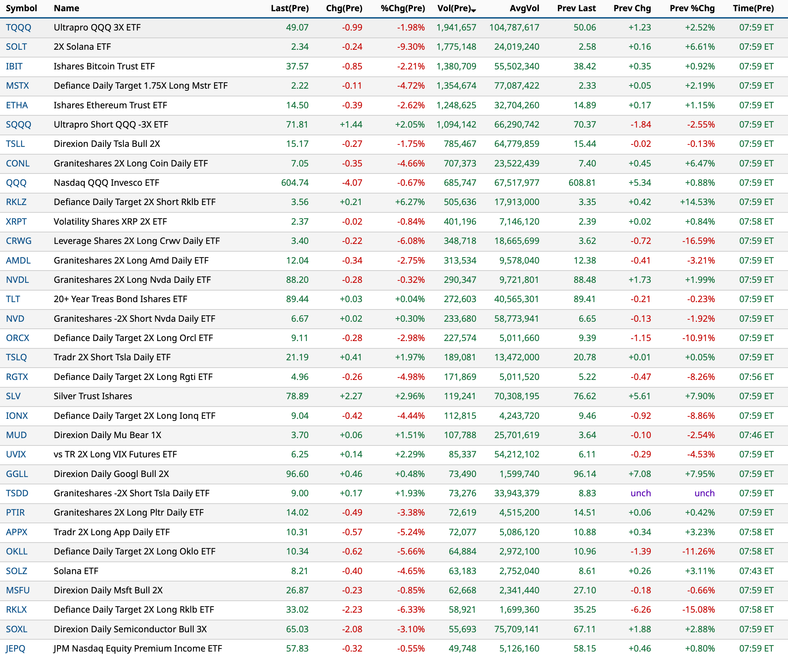Open the SQQQ ticker link
The image size is (788, 654).
click(18, 125)
